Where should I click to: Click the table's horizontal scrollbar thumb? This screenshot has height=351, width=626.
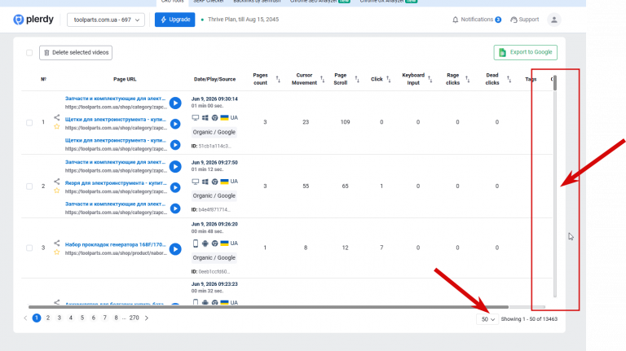[x=268, y=307]
